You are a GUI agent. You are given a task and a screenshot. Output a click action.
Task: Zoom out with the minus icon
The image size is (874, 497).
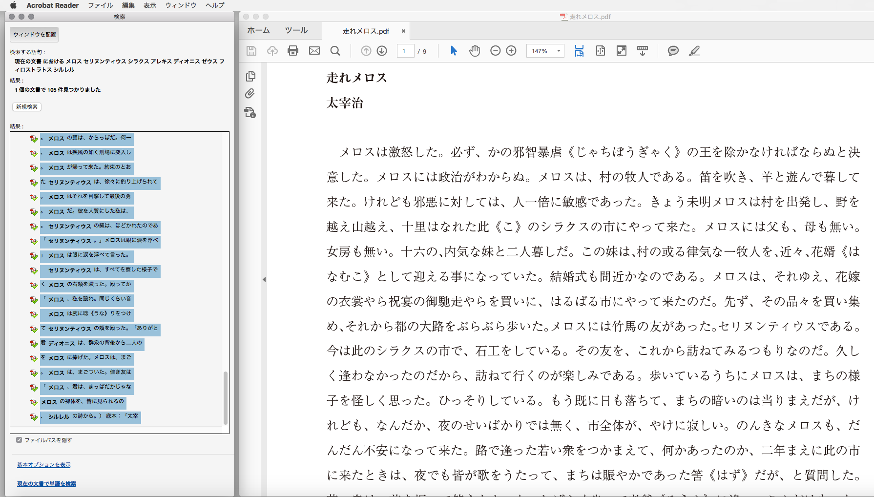click(495, 51)
